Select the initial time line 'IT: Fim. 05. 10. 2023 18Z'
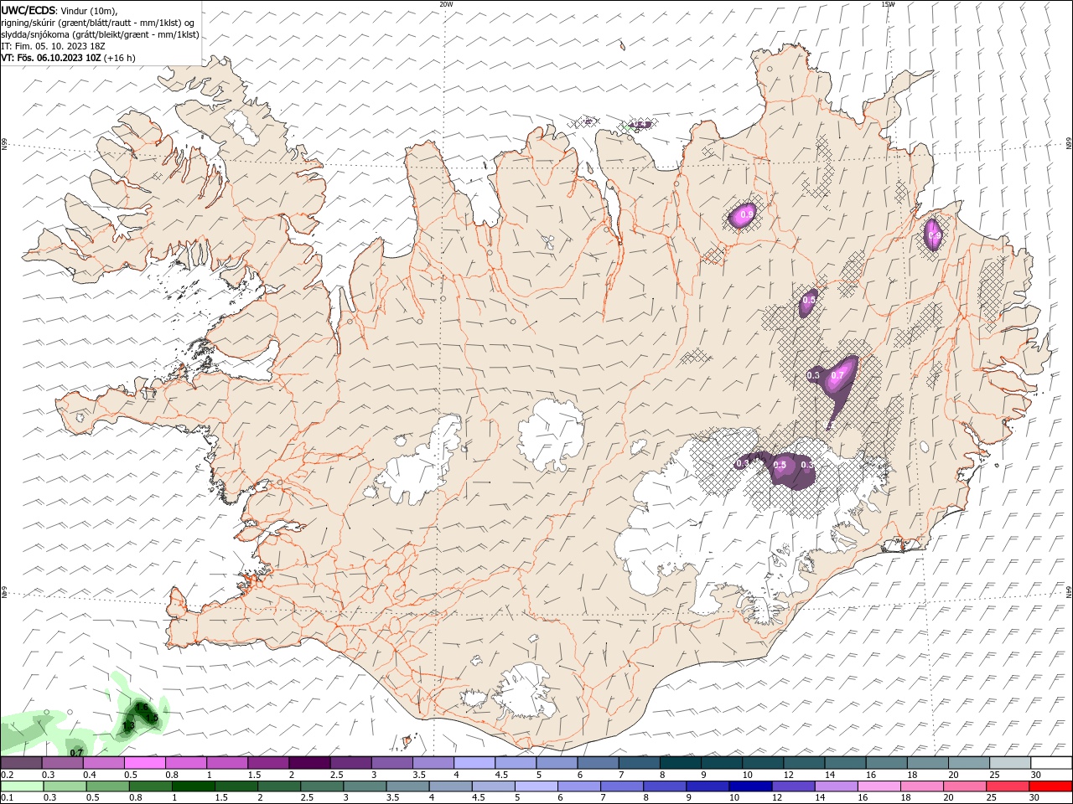Image resolution: width=1073 pixels, height=804 pixels. (53, 46)
